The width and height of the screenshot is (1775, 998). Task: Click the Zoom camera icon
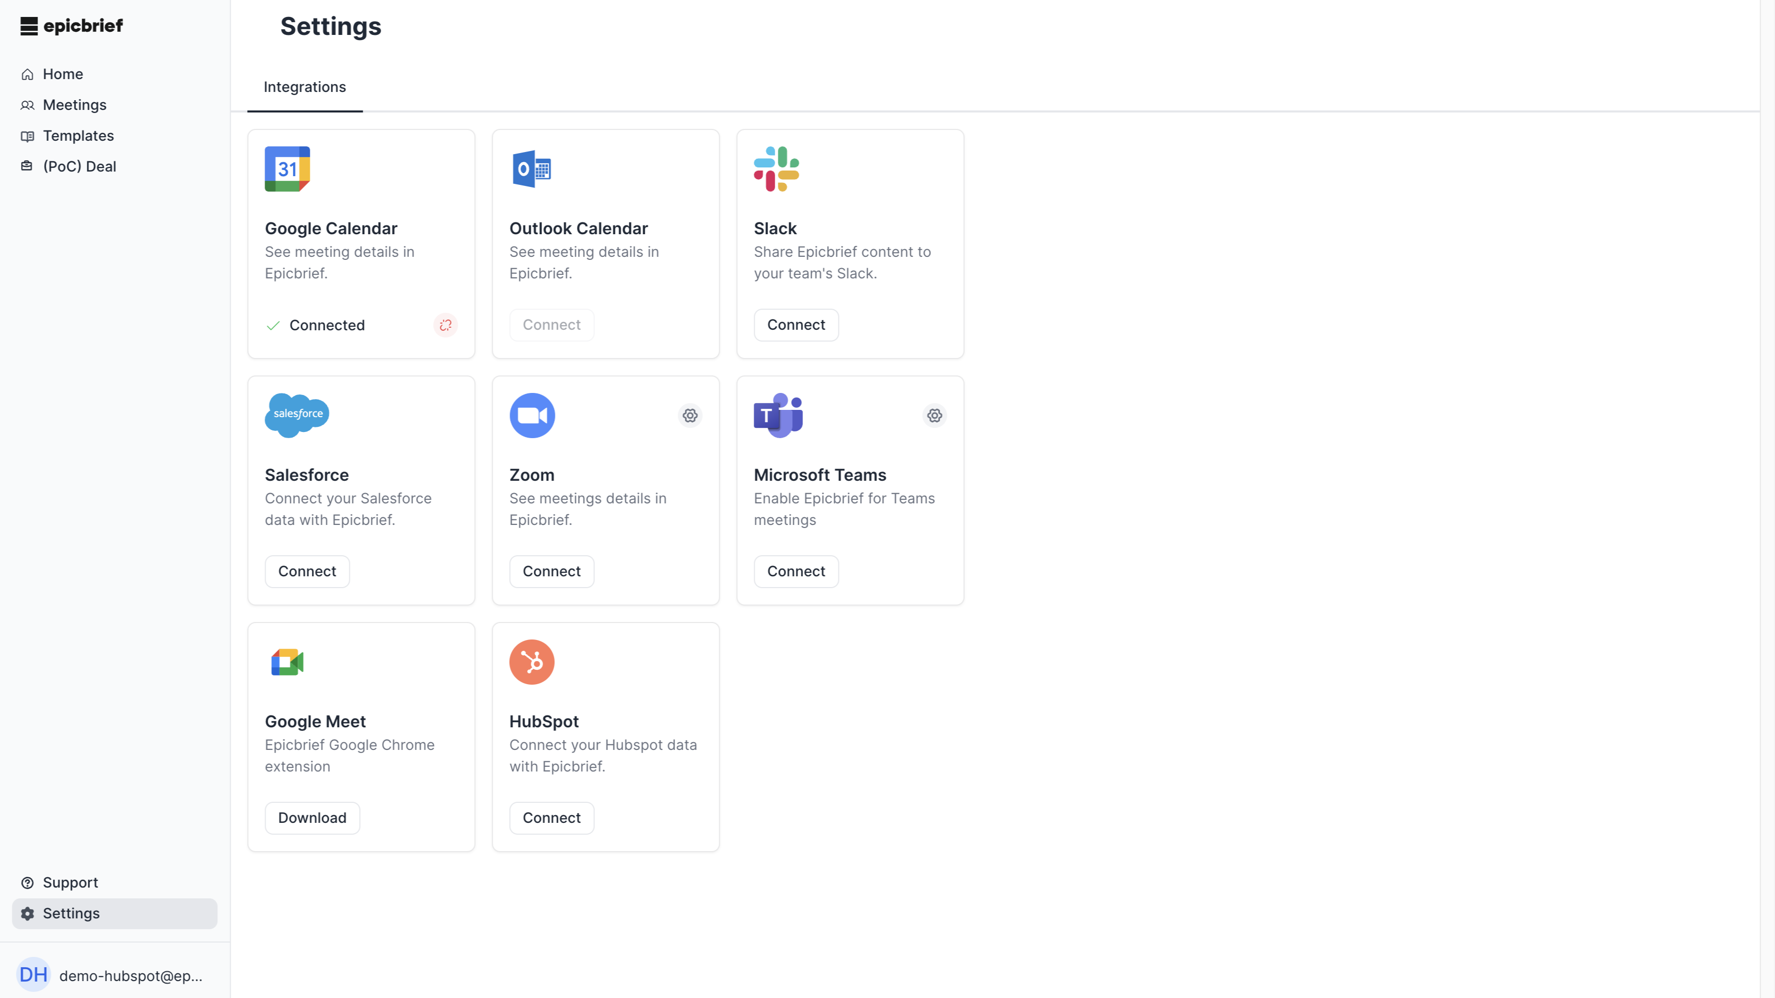pos(532,415)
